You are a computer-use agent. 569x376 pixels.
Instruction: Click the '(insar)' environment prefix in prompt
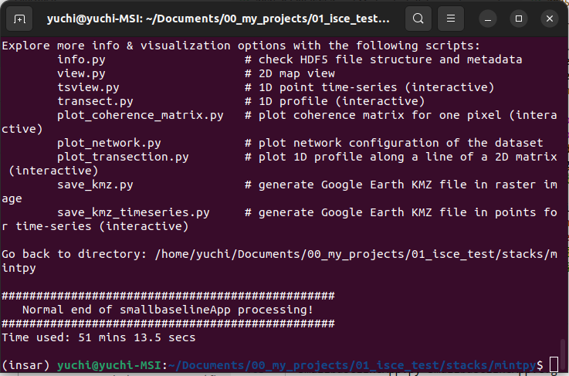pos(25,365)
